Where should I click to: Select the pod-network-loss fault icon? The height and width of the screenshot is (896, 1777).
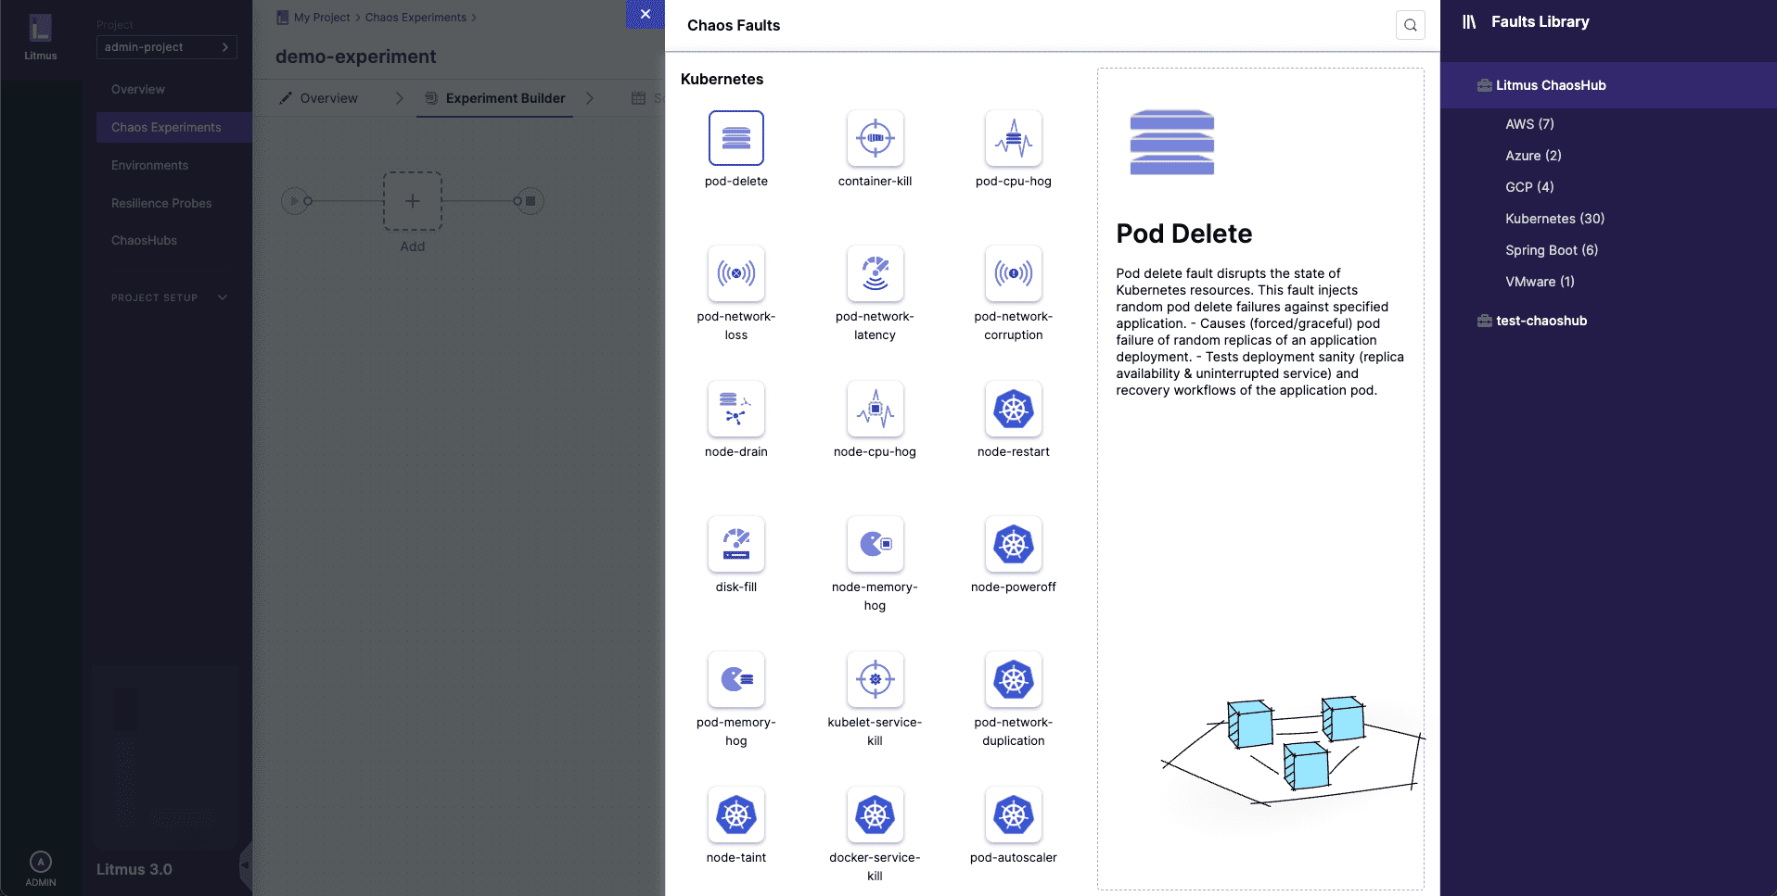(736, 273)
